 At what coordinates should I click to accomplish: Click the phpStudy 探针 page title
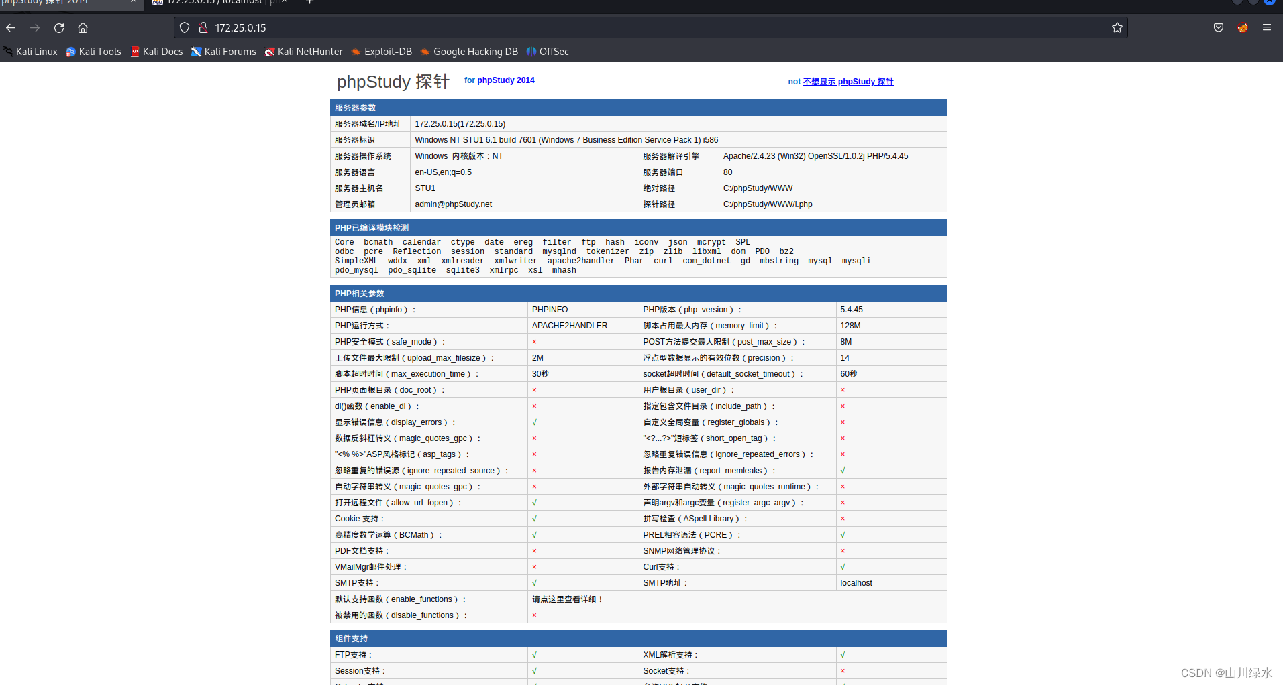click(393, 82)
